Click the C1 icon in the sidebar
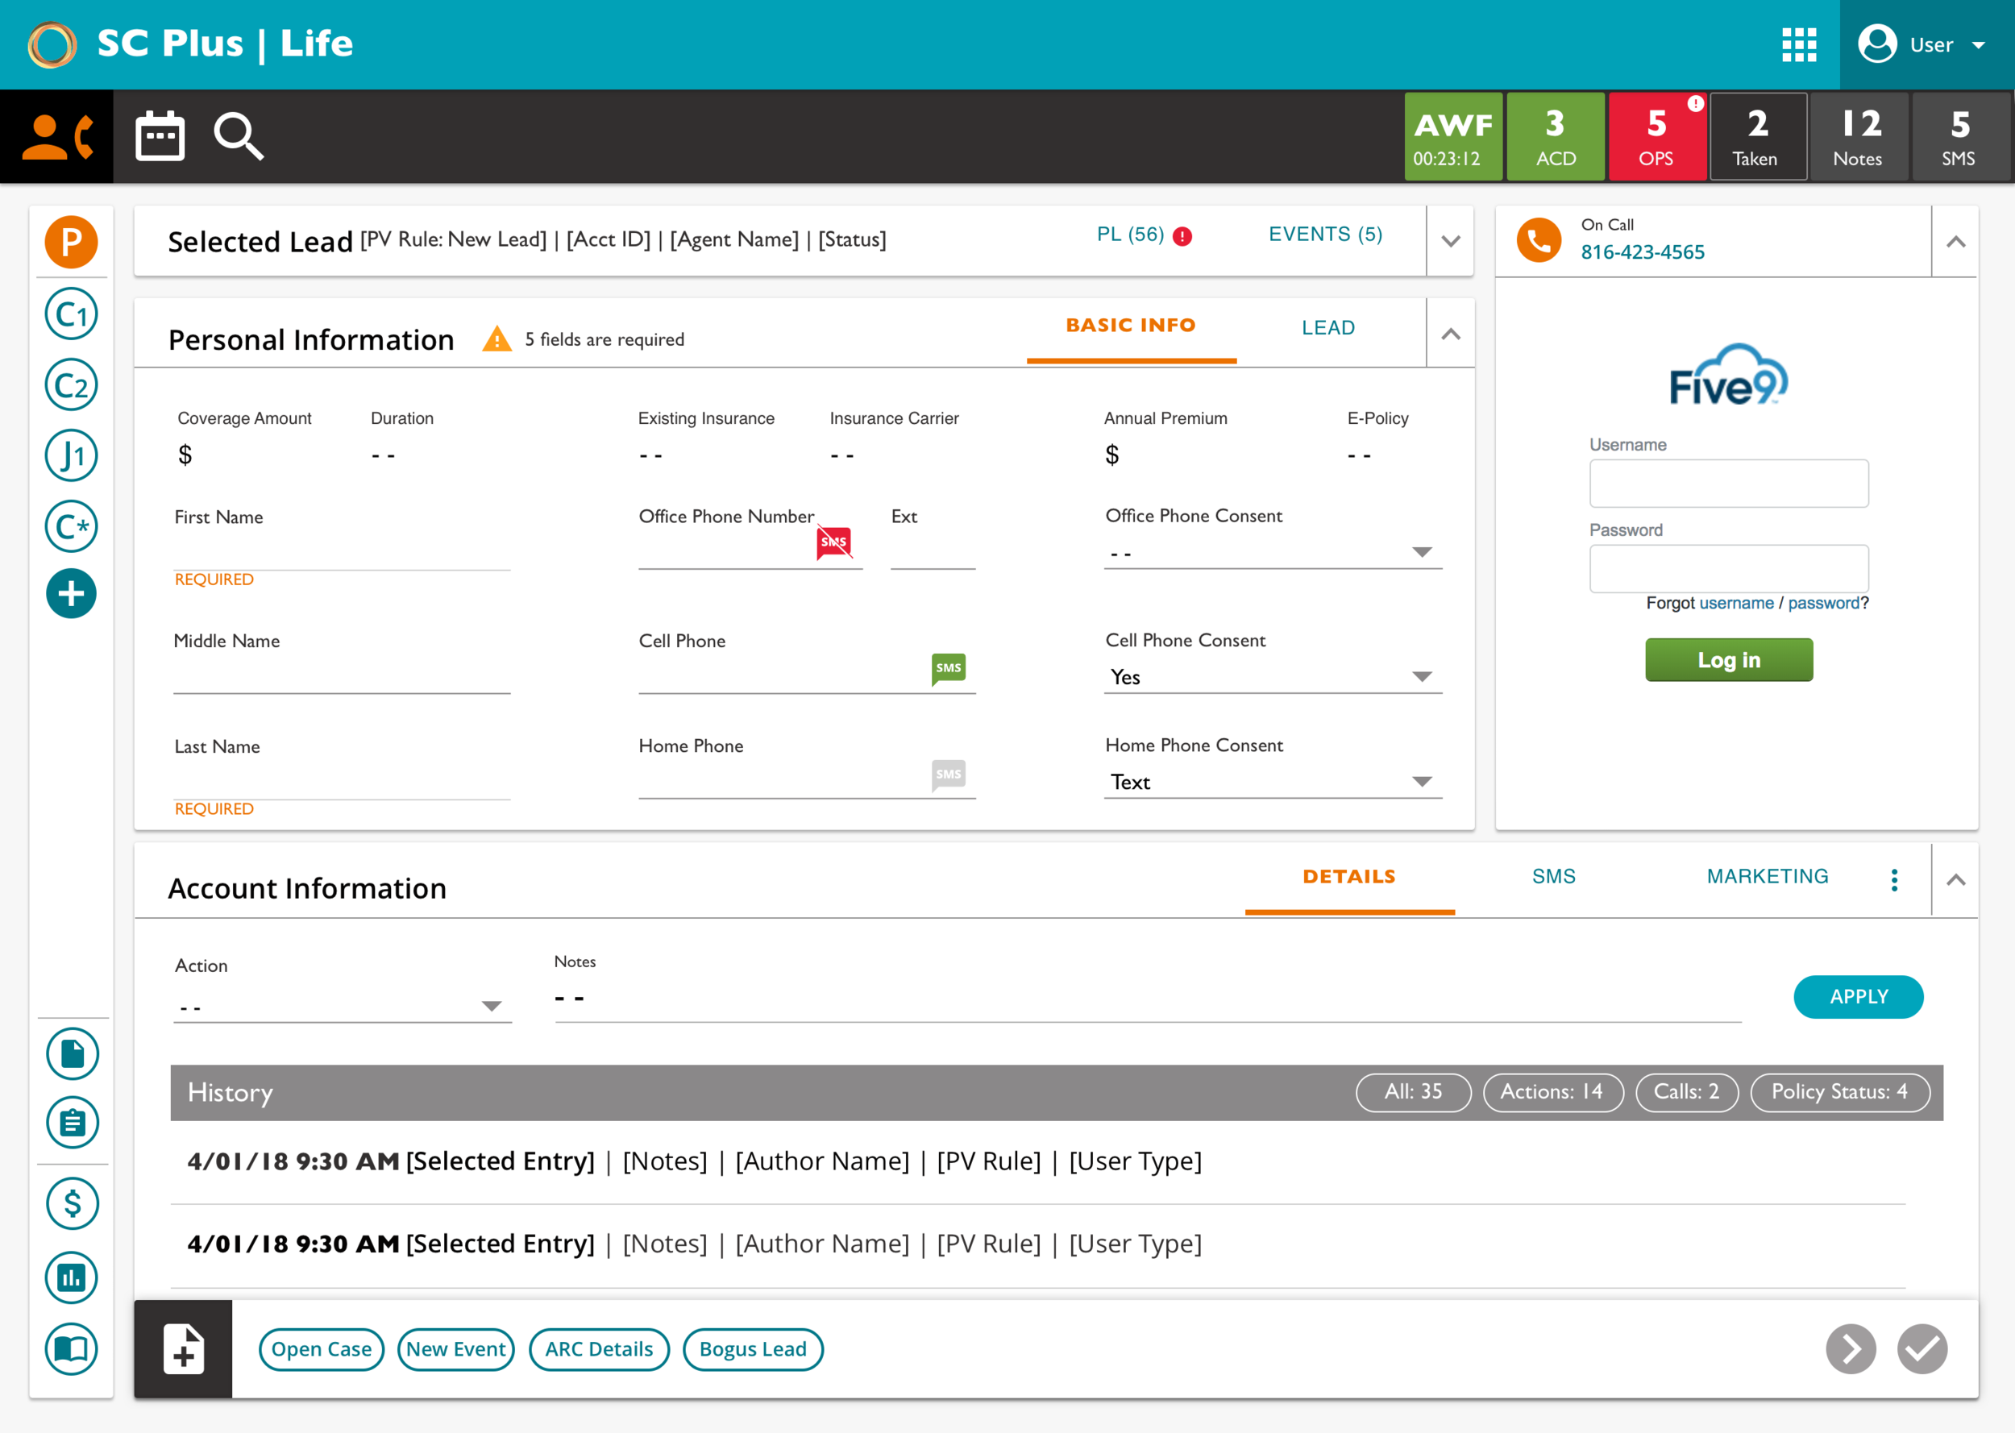Viewport: 2015px width, 1433px height. click(71, 314)
